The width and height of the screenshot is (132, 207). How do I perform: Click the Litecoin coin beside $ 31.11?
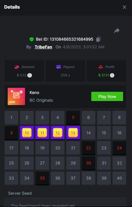(112, 75)
